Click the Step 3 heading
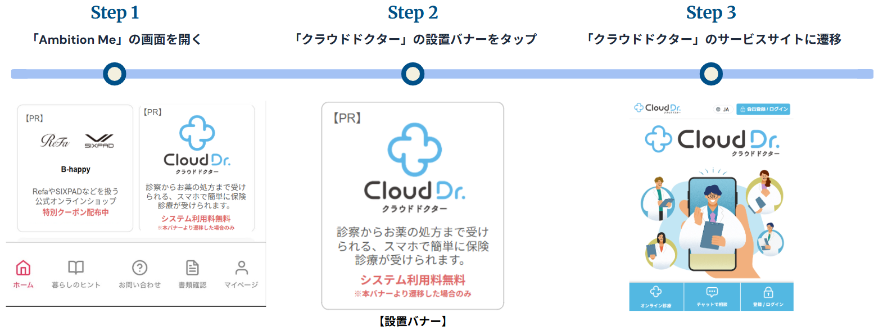883x335 pixels. (x=711, y=13)
